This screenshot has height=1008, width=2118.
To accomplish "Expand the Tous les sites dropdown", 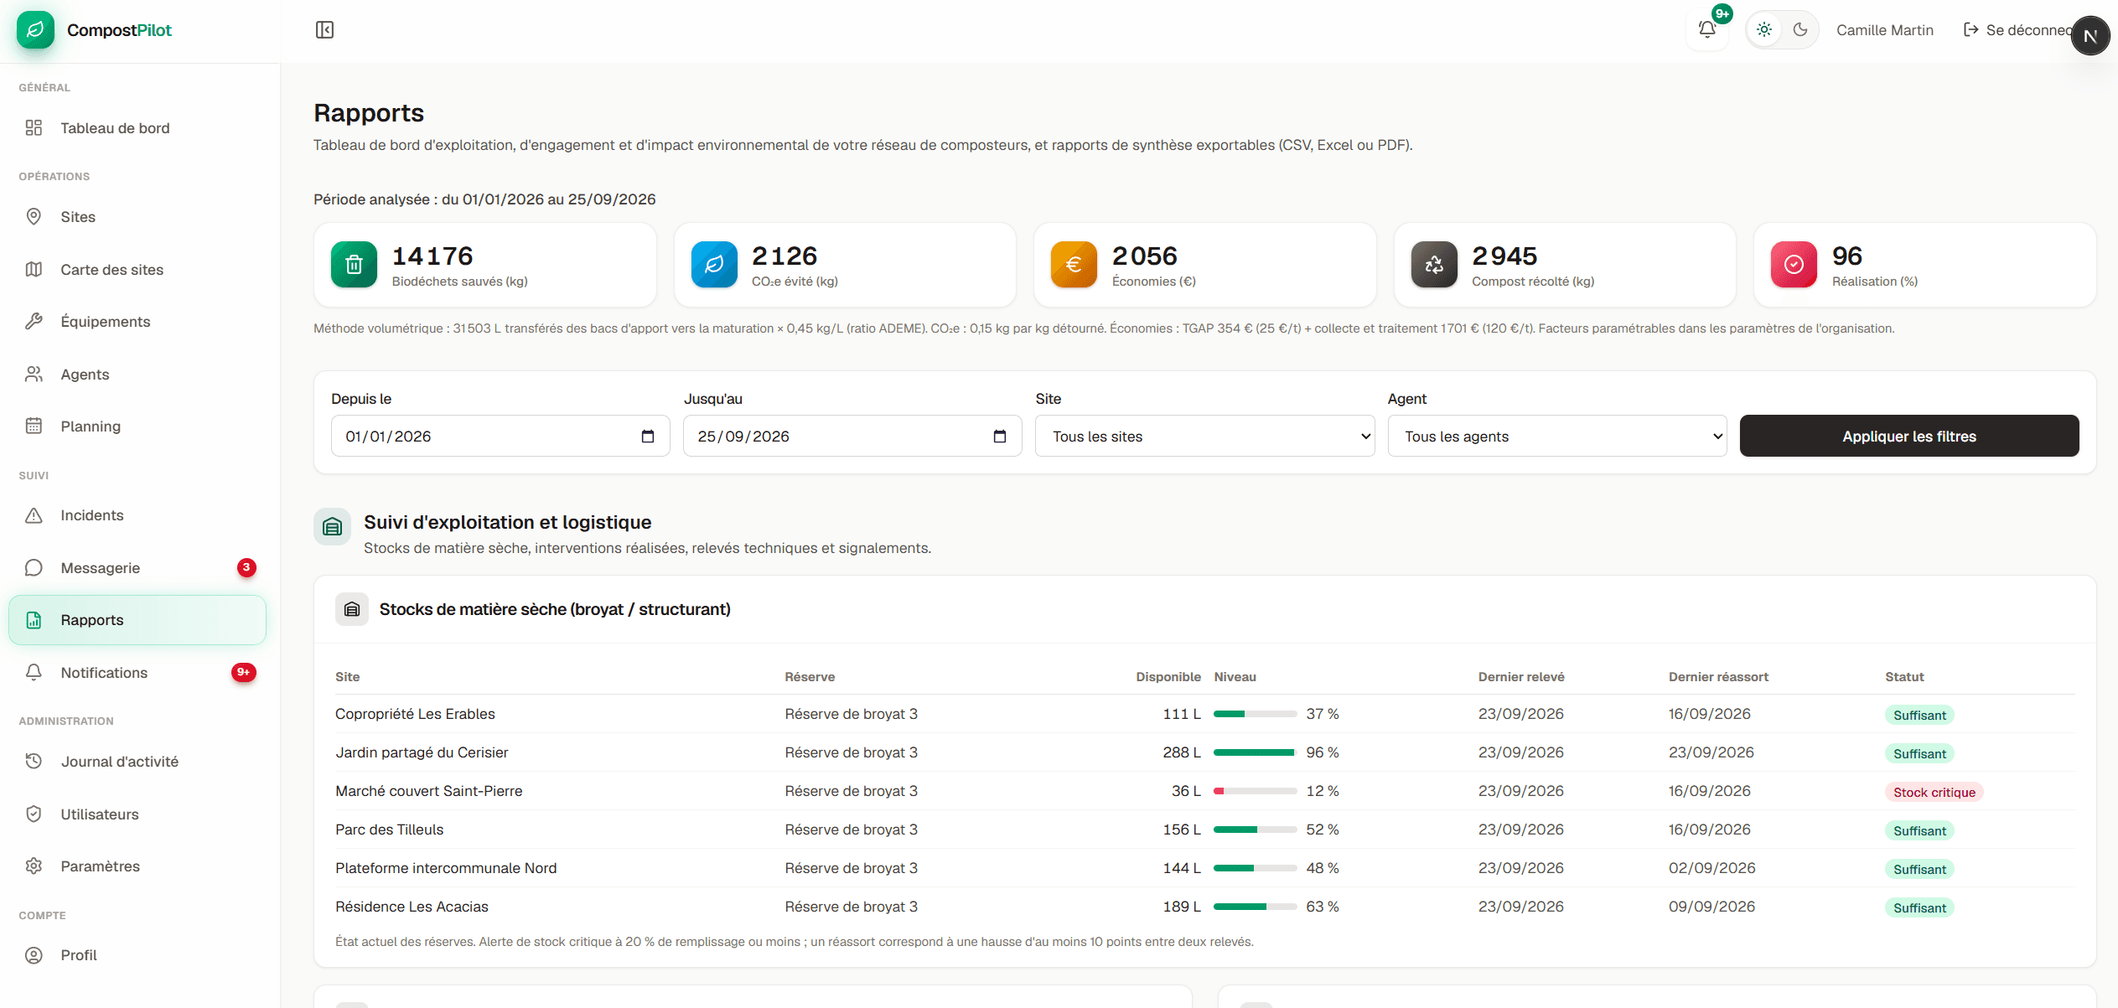I will pos(1205,437).
